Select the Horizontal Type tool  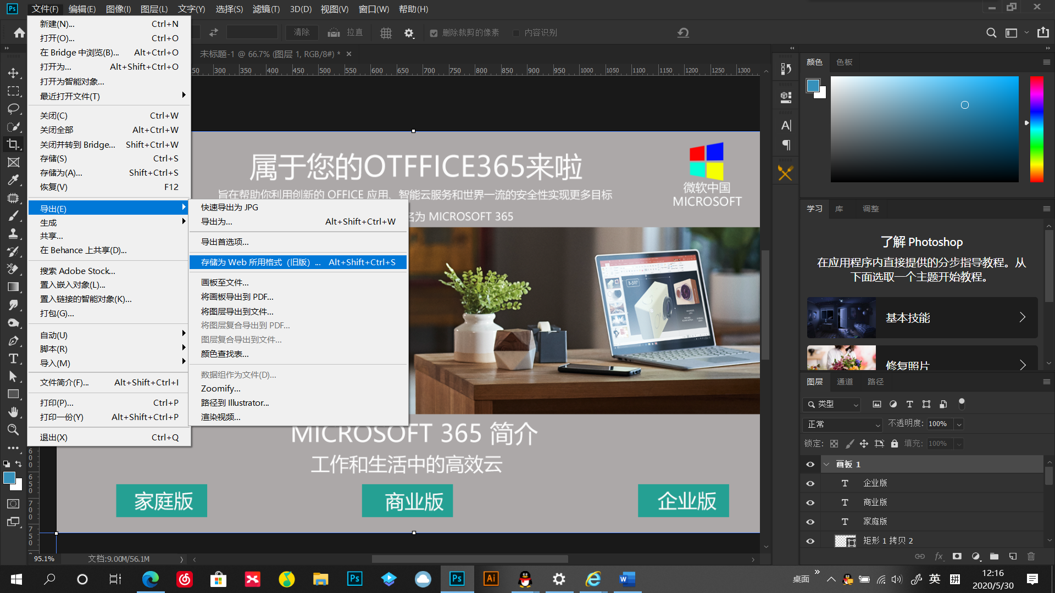pos(13,359)
